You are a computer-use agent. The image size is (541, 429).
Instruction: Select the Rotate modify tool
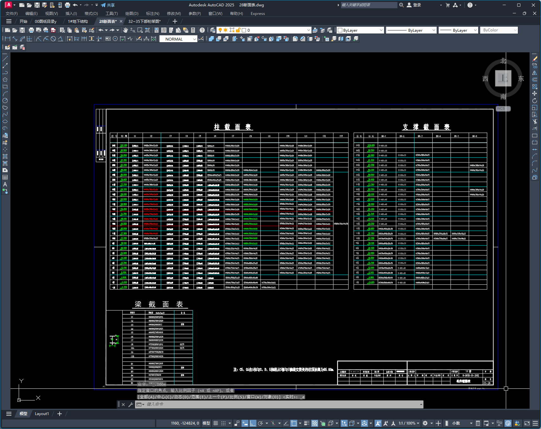(x=535, y=101)
